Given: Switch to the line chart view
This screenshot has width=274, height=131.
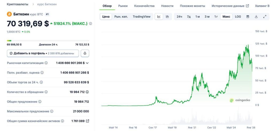Looking at the screenshot, I should pyautogui.click(x=159, y=17).
